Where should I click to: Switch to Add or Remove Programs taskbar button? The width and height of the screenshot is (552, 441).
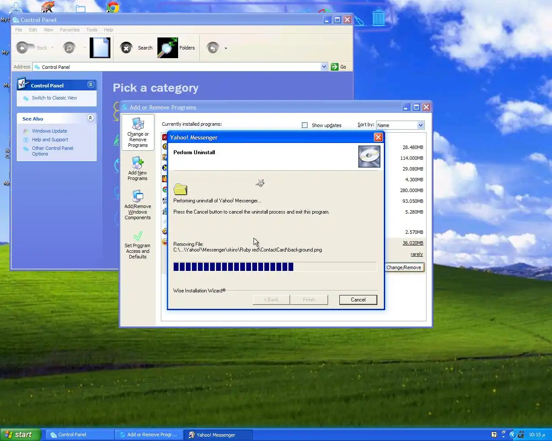click(149, 435)
